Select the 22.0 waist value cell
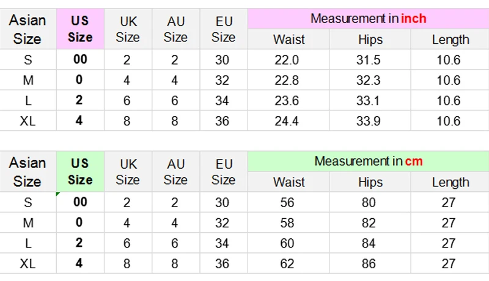489x281 pixels. (x=287, y=60)
